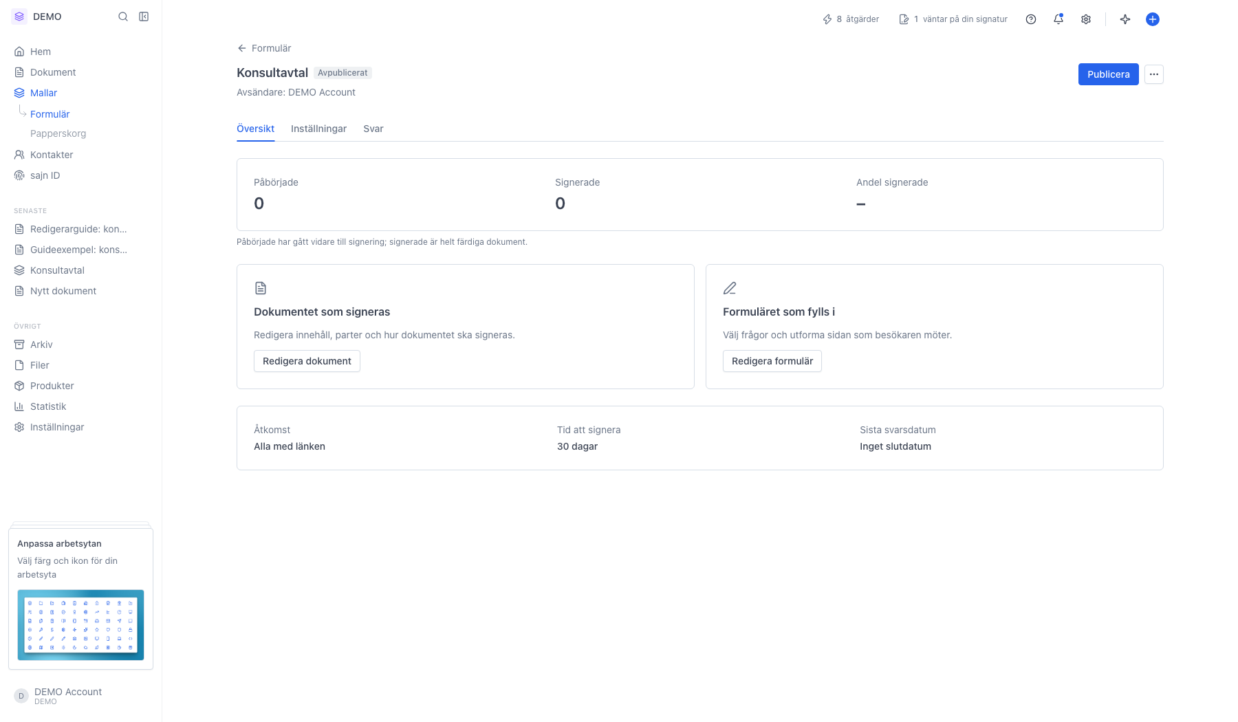Click Redigera dokument button
Screen dimensions: 1238x722
tap(307, 361)
